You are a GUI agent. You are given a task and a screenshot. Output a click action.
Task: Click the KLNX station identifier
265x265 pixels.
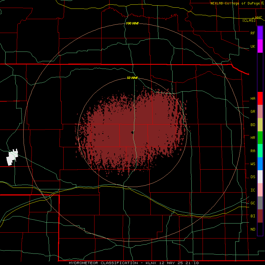(151, 263)
